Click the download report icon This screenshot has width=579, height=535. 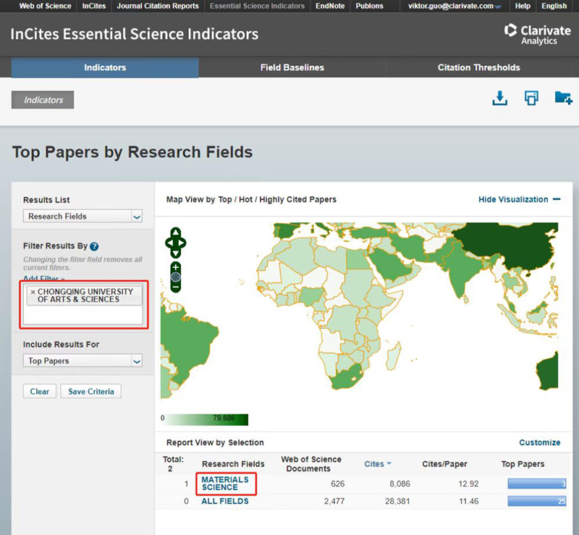(499, 98)
